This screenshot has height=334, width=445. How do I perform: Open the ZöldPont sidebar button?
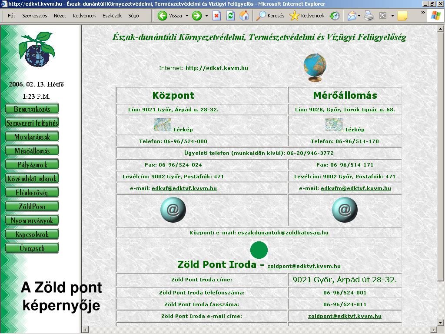(x=32, y=206)
